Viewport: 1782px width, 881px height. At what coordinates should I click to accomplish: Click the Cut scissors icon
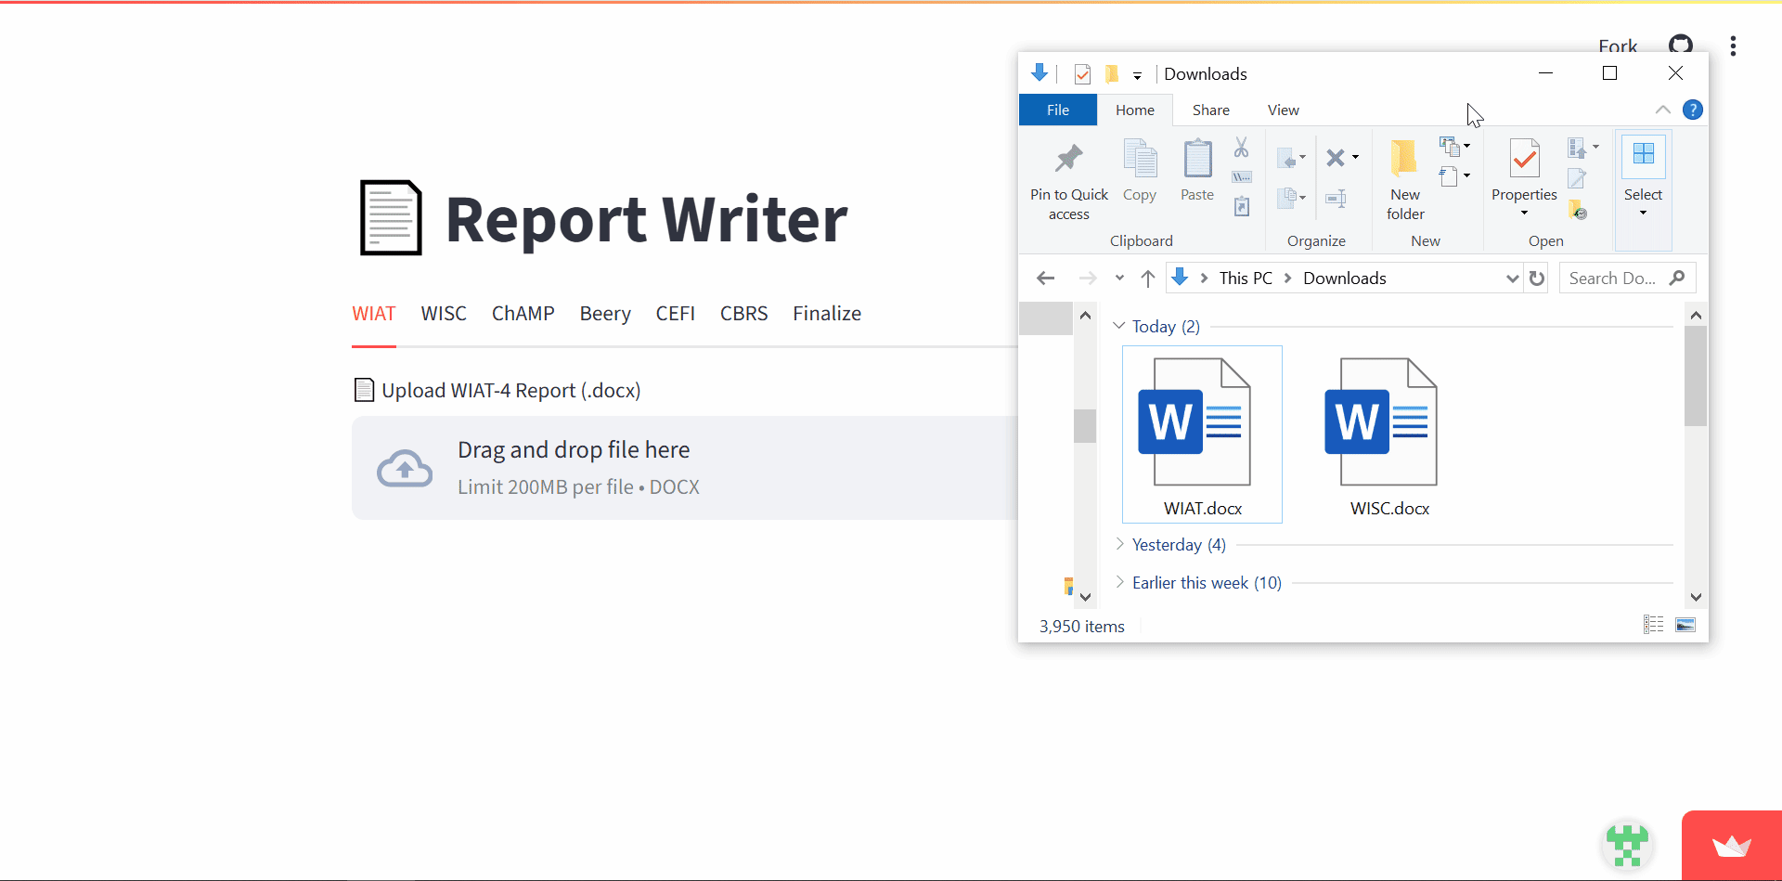1241,148
